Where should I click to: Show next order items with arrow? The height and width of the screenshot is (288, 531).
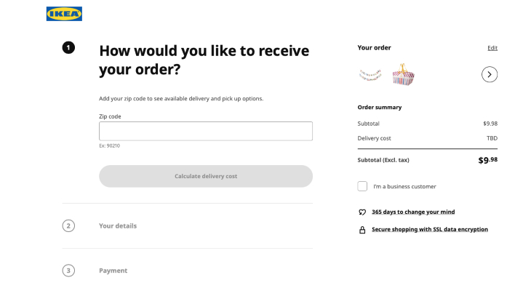490,74
